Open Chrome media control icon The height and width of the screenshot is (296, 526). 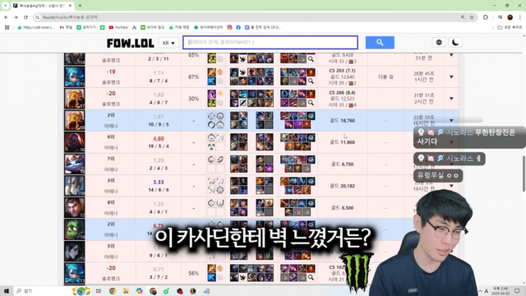pos(501,17)
